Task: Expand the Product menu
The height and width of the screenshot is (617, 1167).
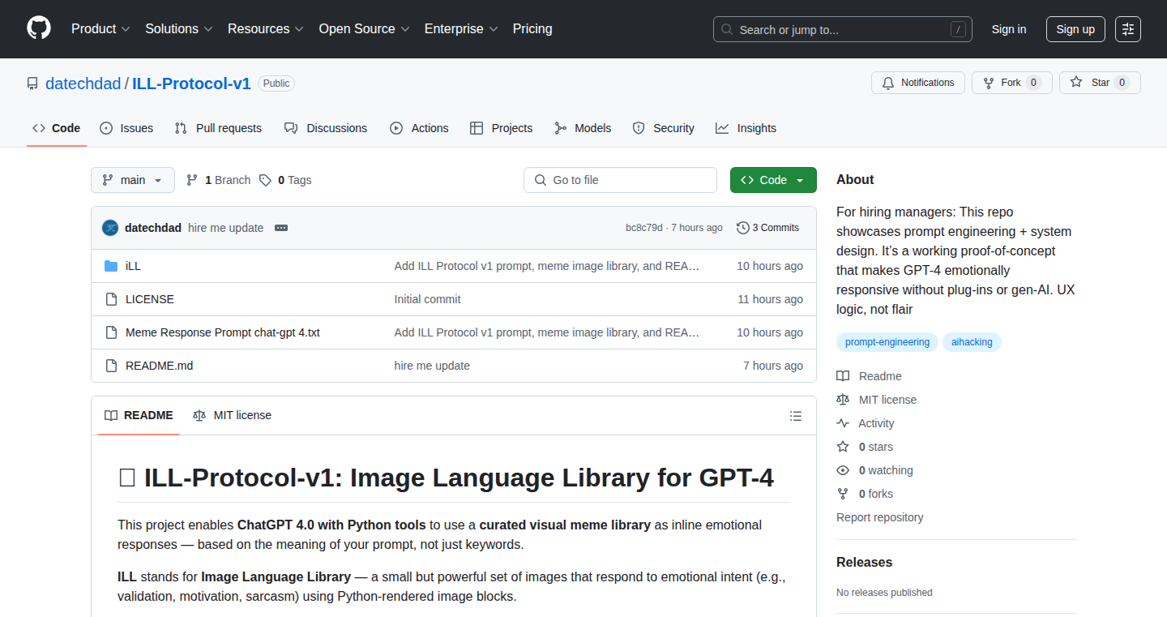Action: (100, 29)
